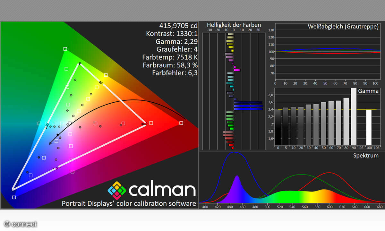Screen dimensions: 385x231
Task: Select the Kontrast: 1330:1 reading
Action: click(172, 33)
